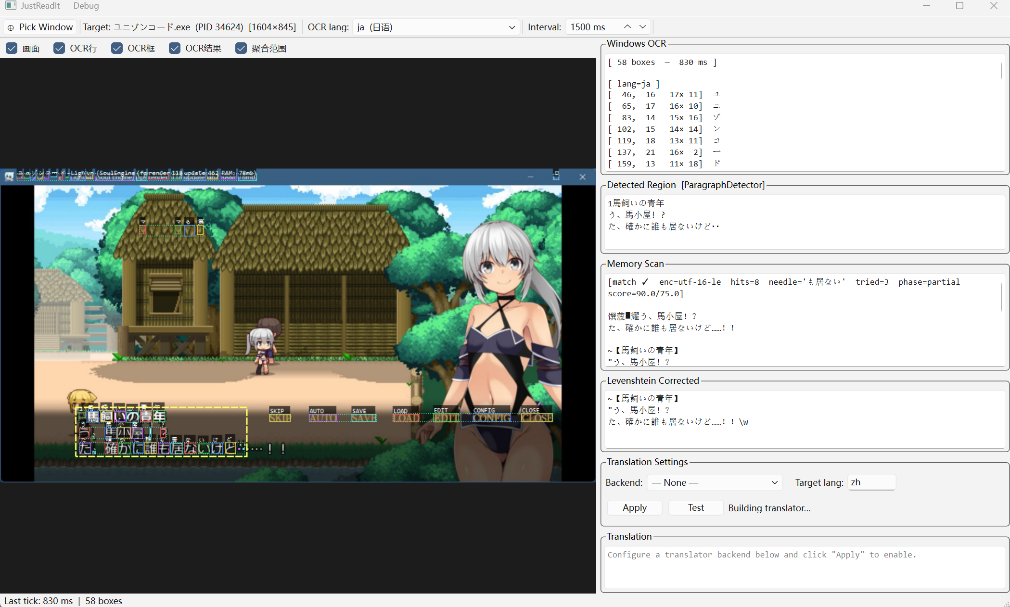This screenshot has width=1010, height=607.
Task: Click the game window's minimize icon
Action: [530, 177]
